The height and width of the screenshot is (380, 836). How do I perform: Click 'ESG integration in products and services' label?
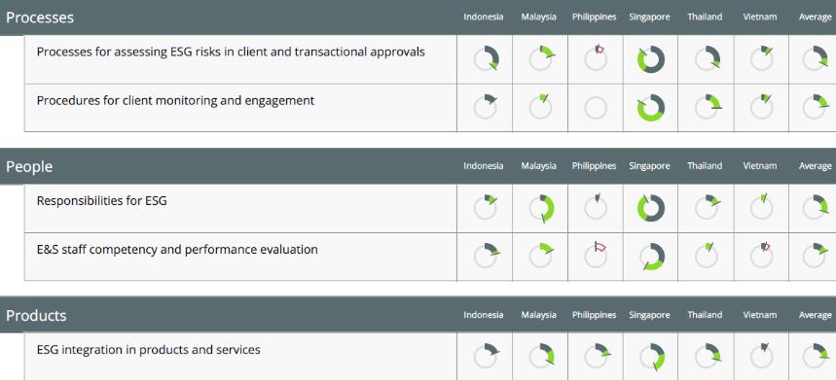(149, 350)
